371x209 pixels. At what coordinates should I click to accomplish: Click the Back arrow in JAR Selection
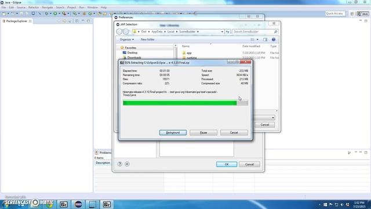(x=119, y=31)
